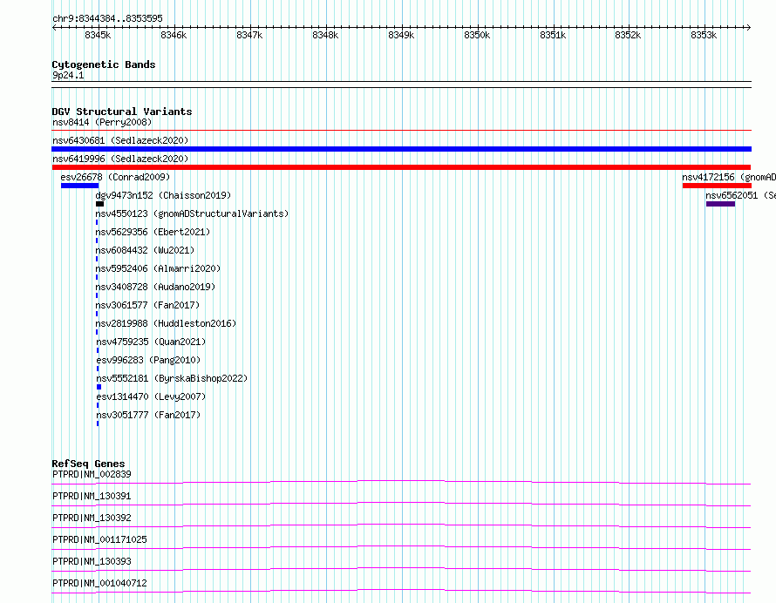Click the black dgv9473n152 variant bar
This screenshot has width=776, height=603.
click(x=100, y=204)
